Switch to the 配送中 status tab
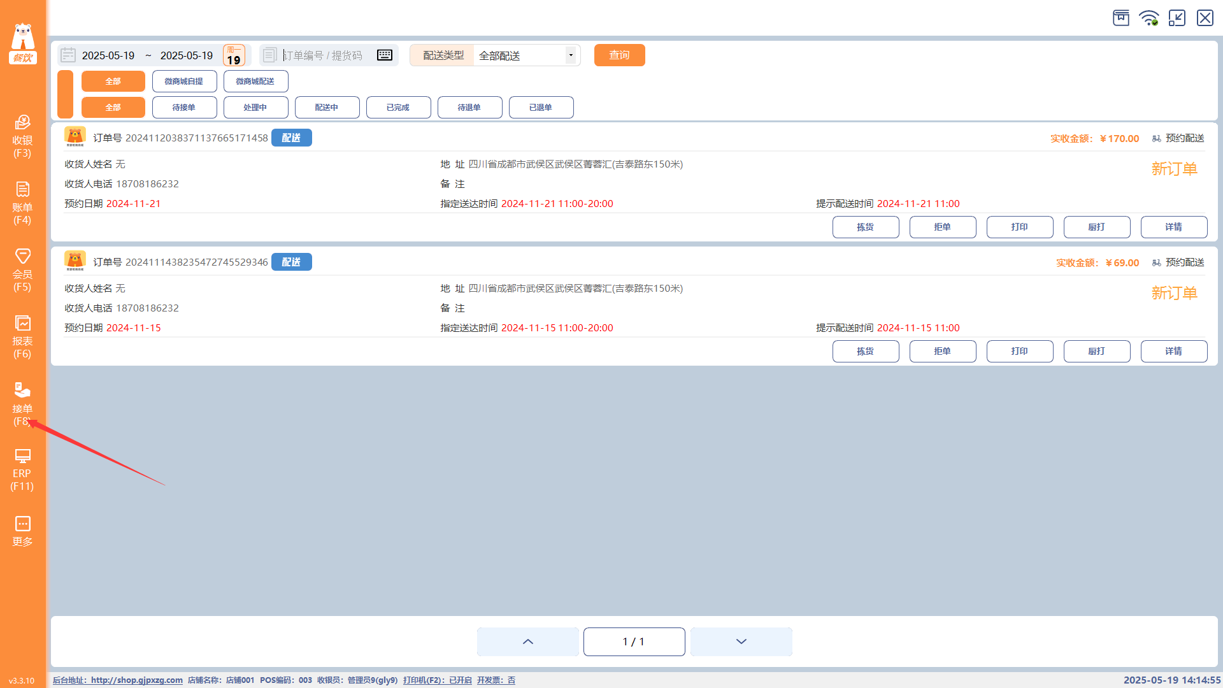This screenshot has width=1223, height=688. pos(327,108)
